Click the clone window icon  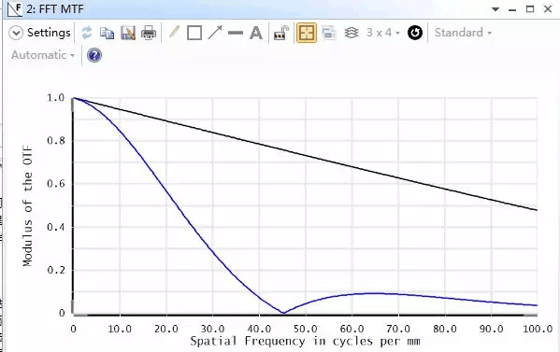pos(329,33)
